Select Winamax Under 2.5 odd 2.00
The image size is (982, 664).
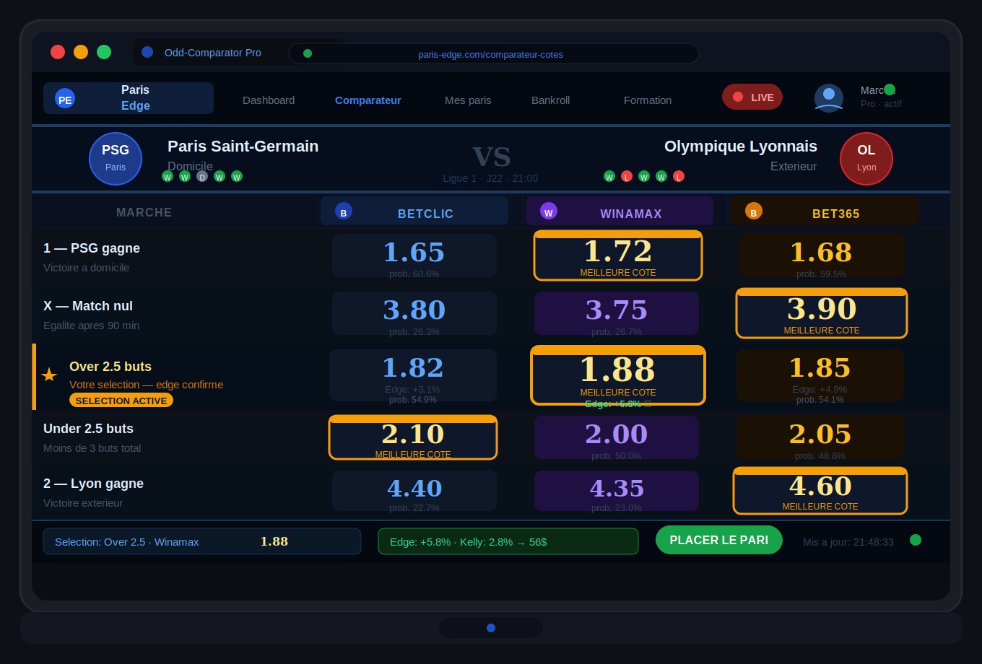point(617,437)
